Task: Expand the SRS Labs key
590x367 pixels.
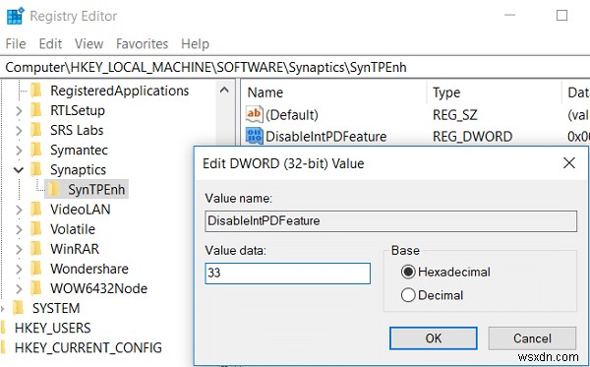Action: (19, 130)
